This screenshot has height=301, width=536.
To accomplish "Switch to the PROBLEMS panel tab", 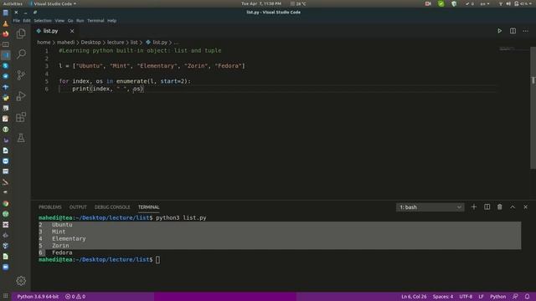I will coord(50,207).
